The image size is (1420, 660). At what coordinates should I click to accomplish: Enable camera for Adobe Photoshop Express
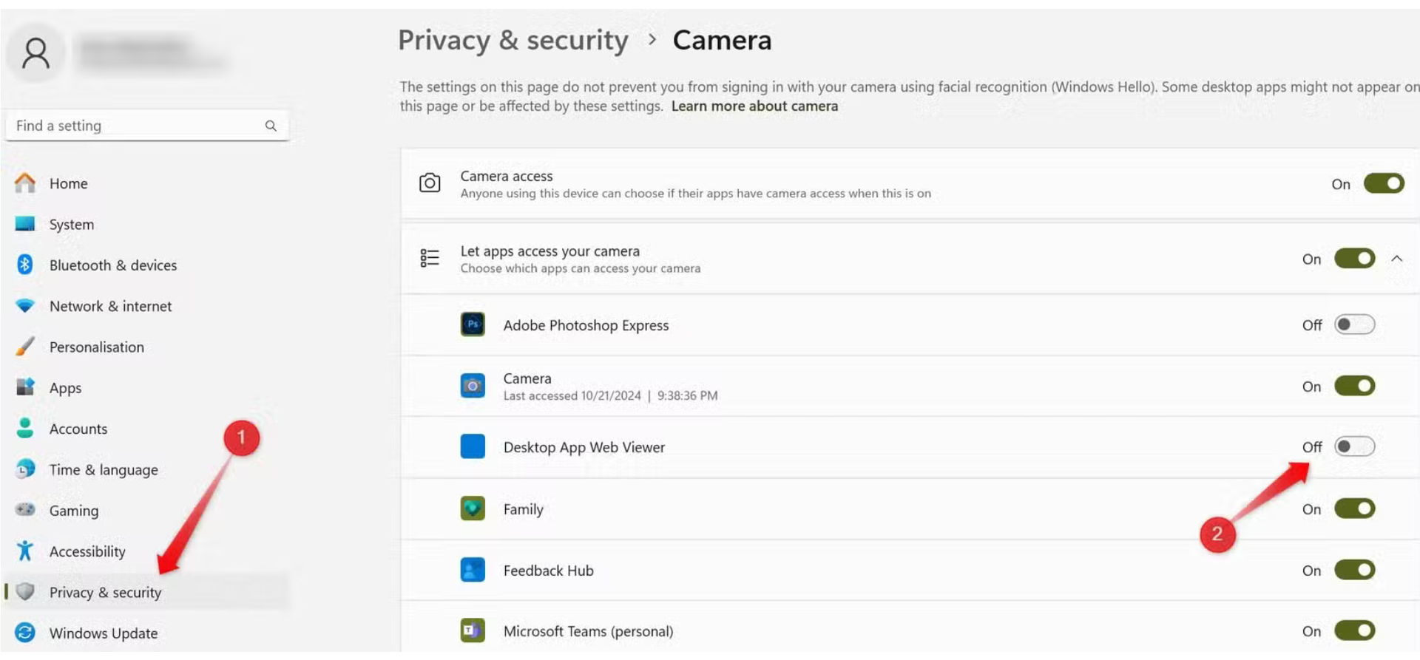(x=1354, y=324)
